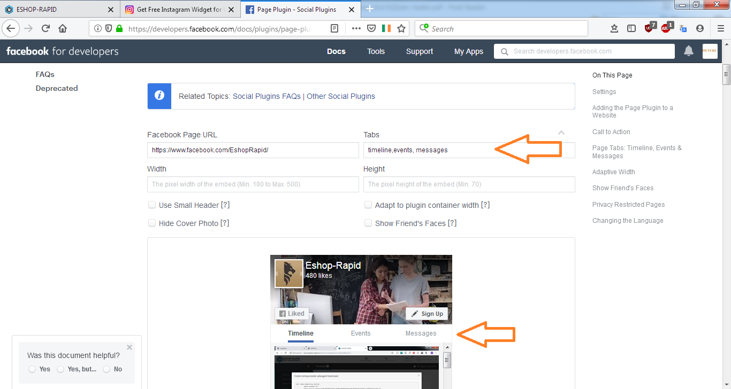Open a new browser tab
This screenshot has width=731, height=389.
click(x=369, y=9)
